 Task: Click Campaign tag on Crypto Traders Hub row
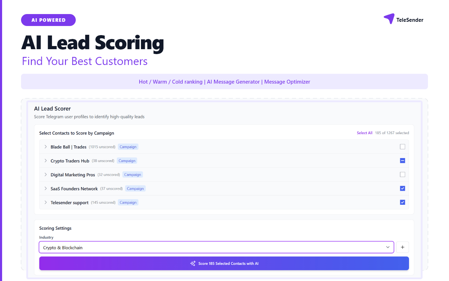127,161
